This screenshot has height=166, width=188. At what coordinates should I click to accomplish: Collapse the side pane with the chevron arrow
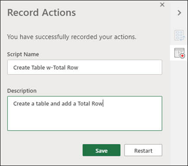(179, 13)
